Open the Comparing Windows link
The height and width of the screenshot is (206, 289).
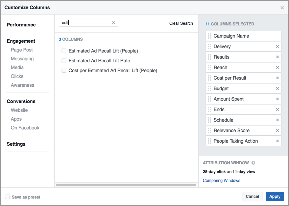pos(221,181)
